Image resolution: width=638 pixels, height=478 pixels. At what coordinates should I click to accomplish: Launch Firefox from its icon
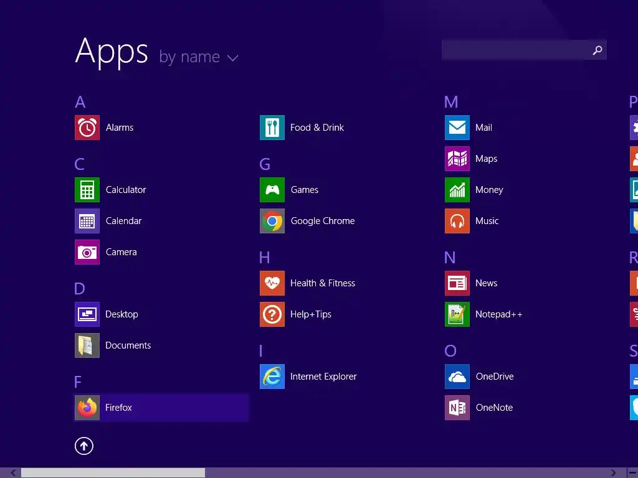[87, 408]
